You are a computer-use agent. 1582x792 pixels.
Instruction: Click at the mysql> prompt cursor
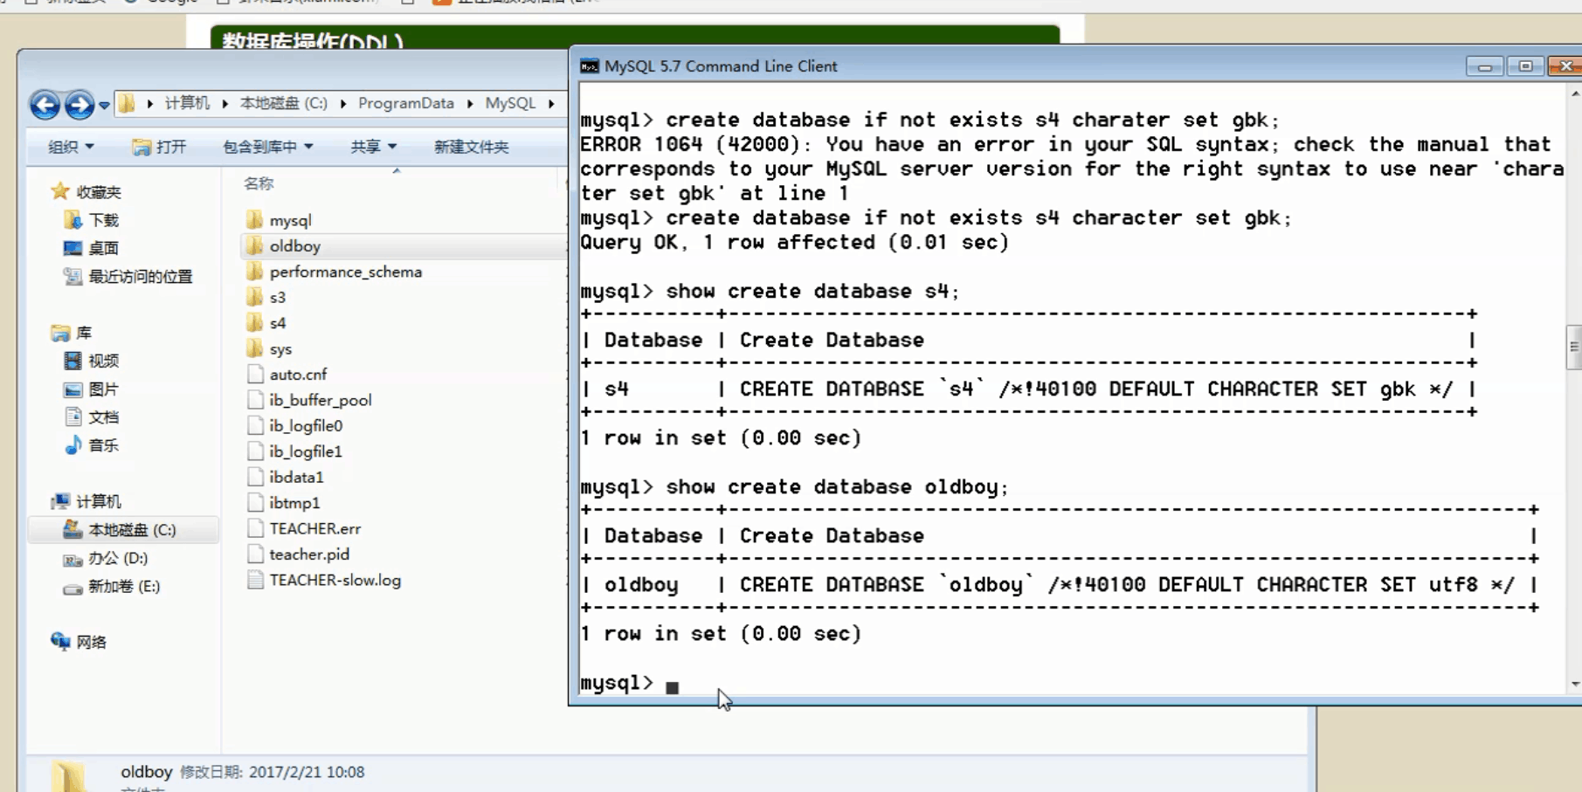tap(672, 687)
